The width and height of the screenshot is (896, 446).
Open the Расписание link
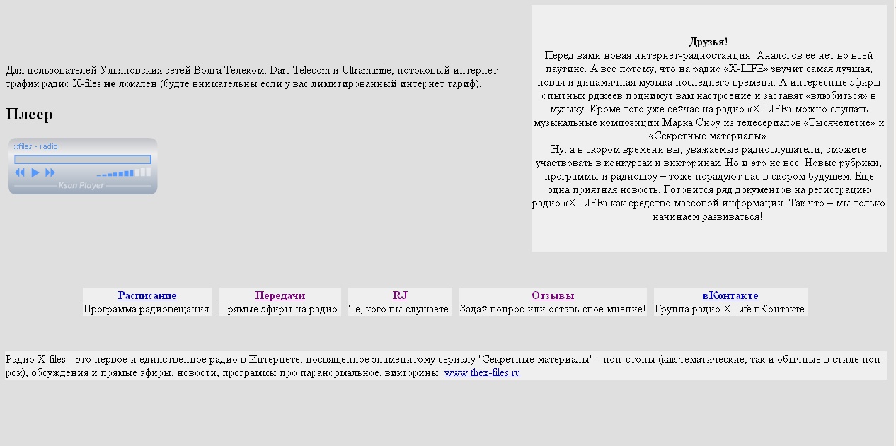pyautogui.click(x=147, y=295)
